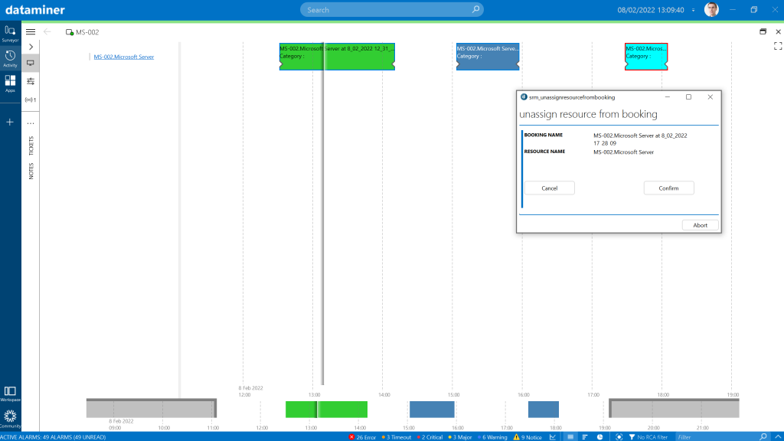
Task: Open the date-time dropdown arrow
Action: pyautogui.click(x=693, y=10)
